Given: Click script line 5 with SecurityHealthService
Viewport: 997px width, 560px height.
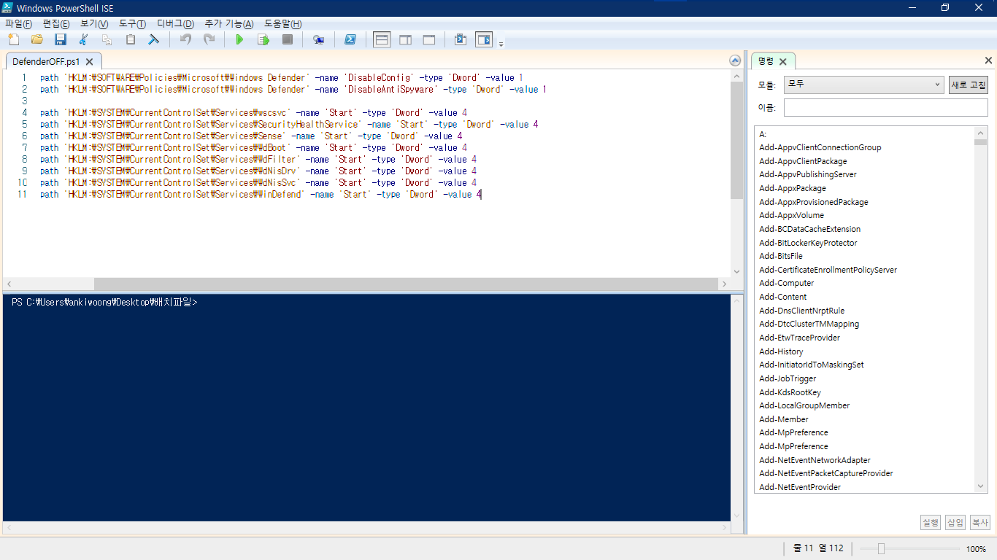Looking at the screenshot, I should coord(289,125).
